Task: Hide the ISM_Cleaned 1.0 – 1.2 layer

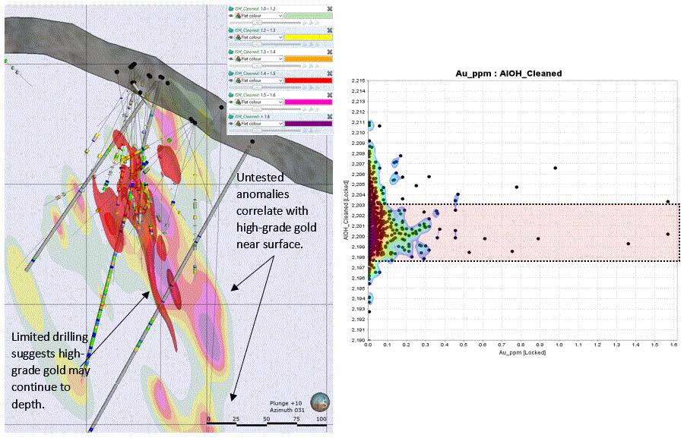Action: 231,15
